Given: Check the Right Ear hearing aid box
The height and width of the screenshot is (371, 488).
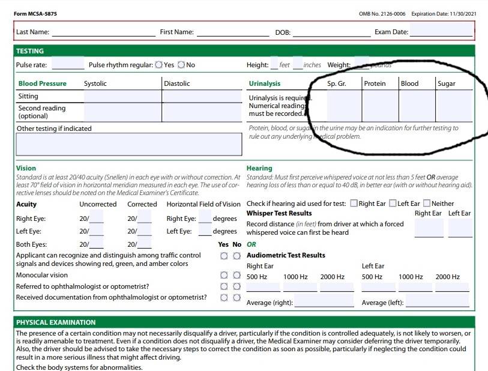Looking at the screenshot, I should (354, 204).
